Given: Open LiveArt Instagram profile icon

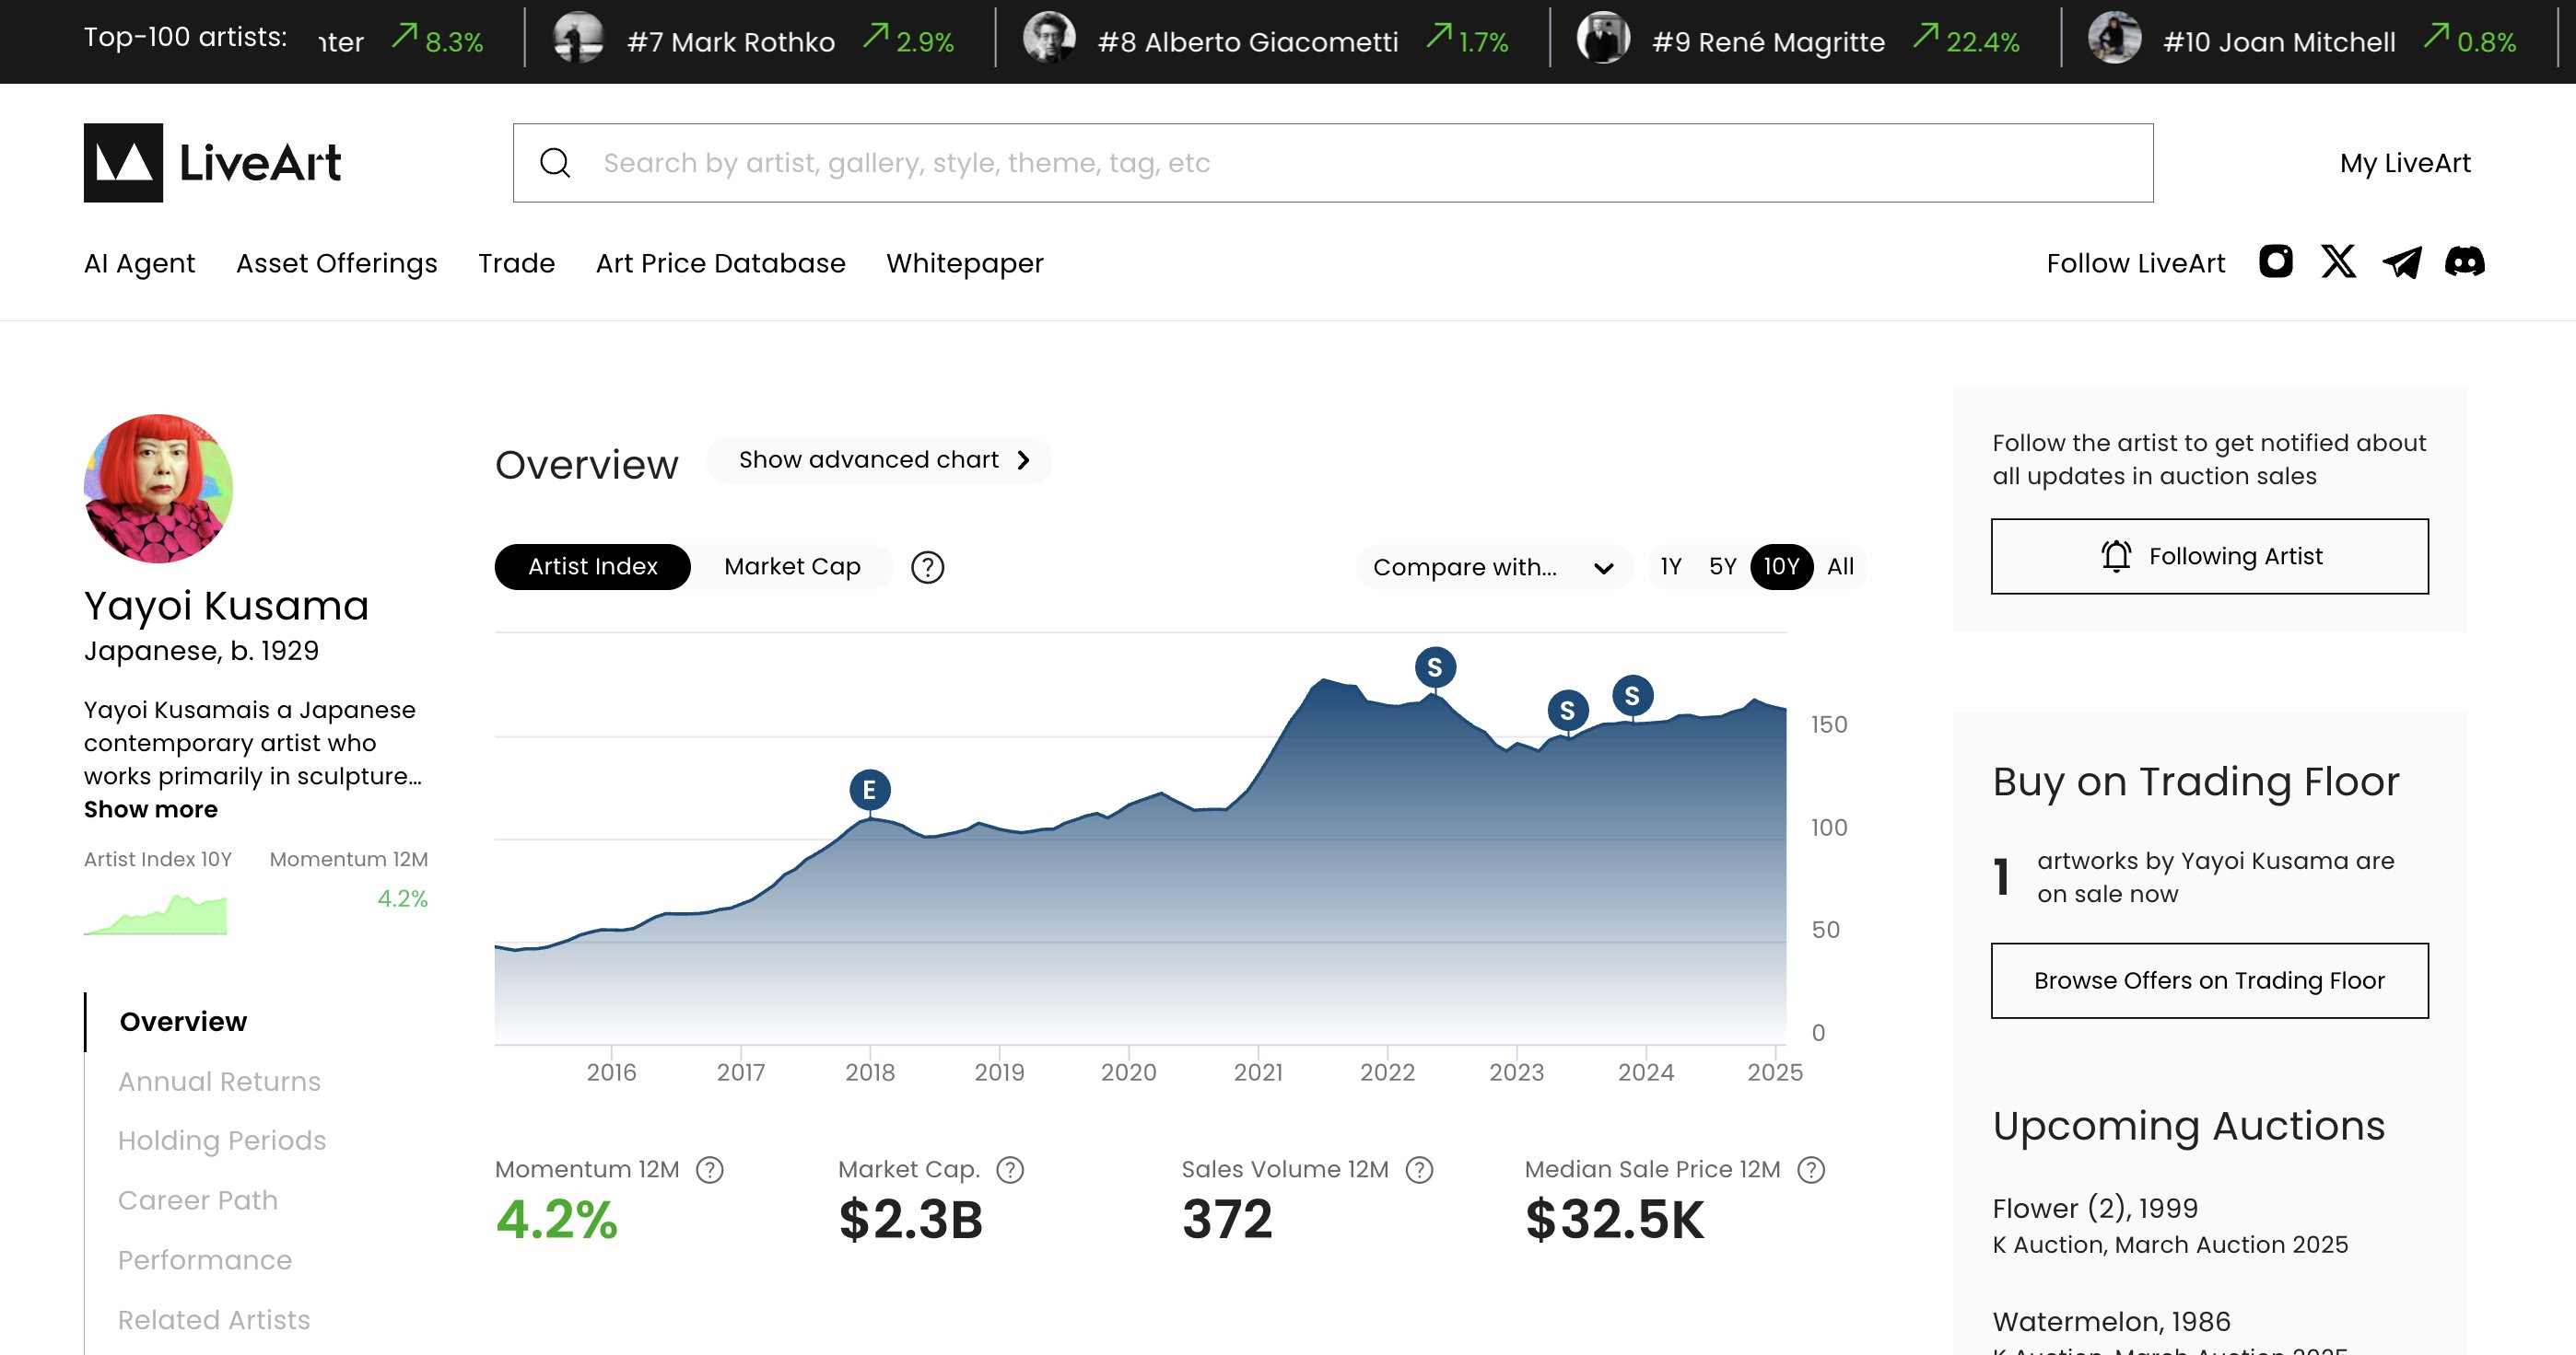Looking at the screenshot, I should [x=2275, y=261].
